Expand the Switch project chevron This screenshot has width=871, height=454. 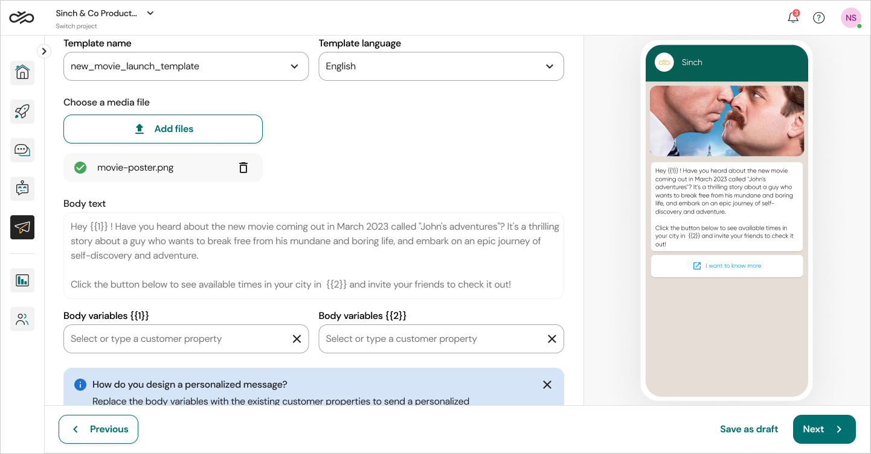[149, 13]
